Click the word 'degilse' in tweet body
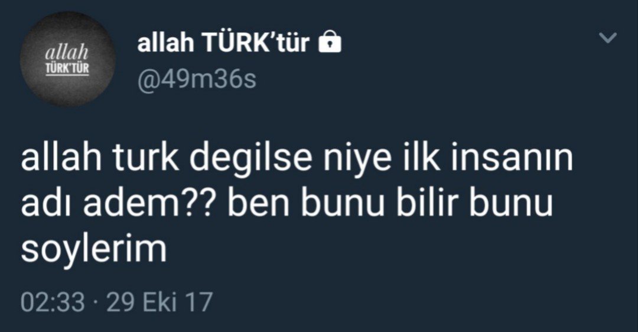The height and width of the screenshot is (332, 638). click(x=251, y=159)
